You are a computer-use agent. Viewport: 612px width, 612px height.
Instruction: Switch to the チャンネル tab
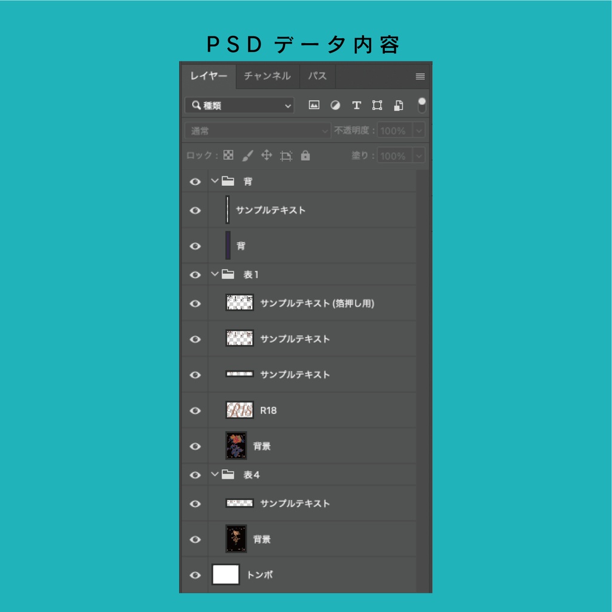[267, 76]
